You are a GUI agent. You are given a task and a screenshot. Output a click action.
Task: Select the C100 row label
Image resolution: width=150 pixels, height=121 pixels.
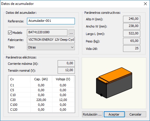14,105
